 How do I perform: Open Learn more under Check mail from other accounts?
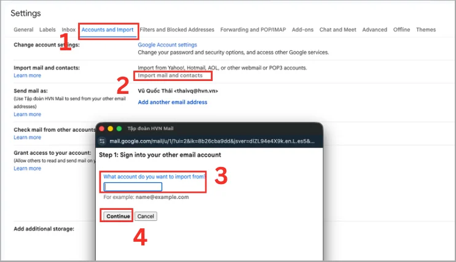coord(27,137)
